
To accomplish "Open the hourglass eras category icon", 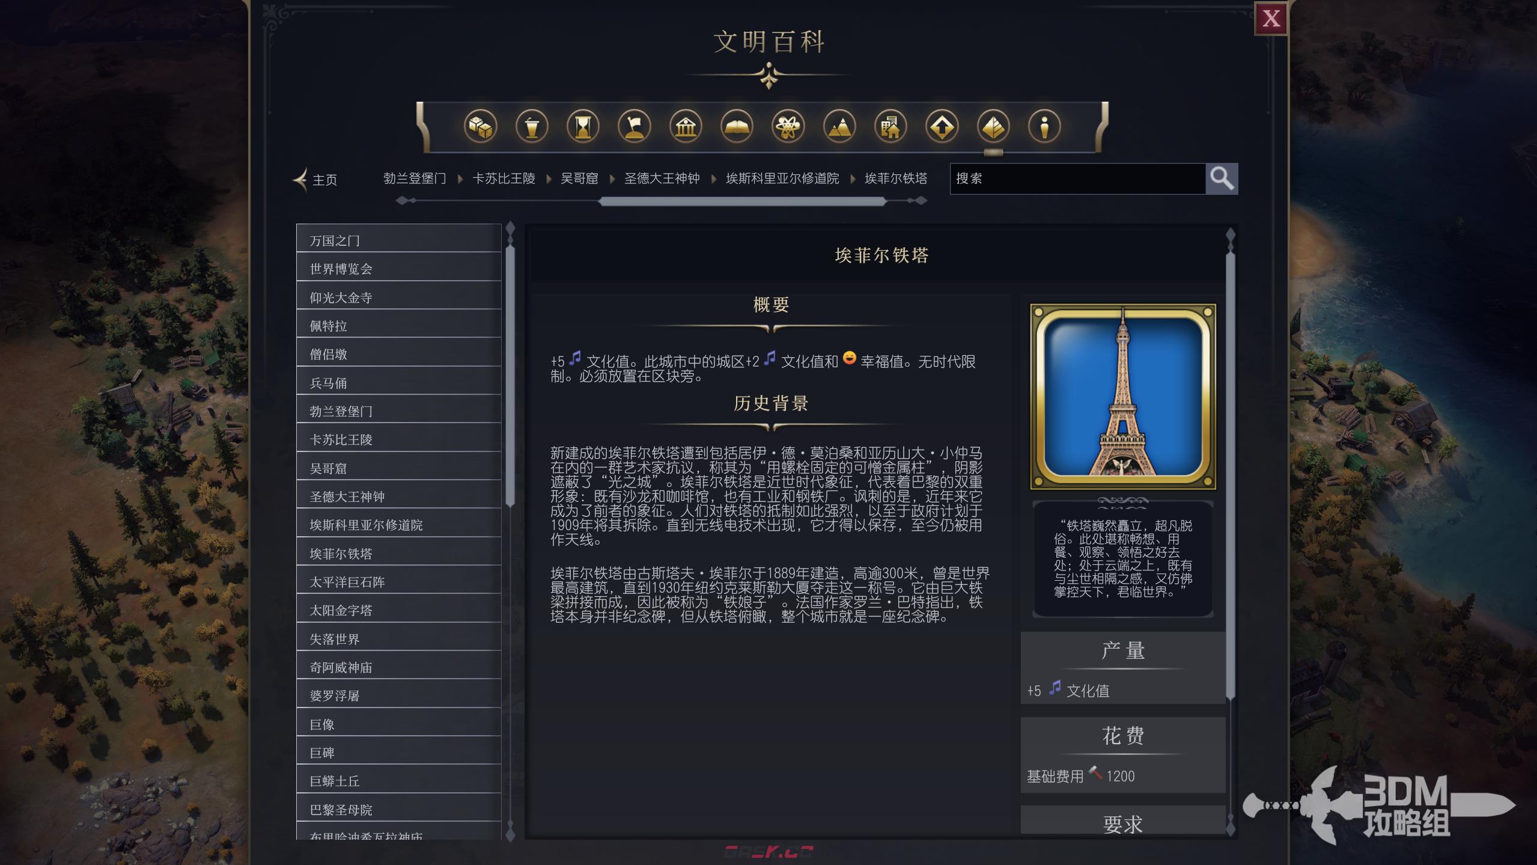I will click(x=583, y=127).
